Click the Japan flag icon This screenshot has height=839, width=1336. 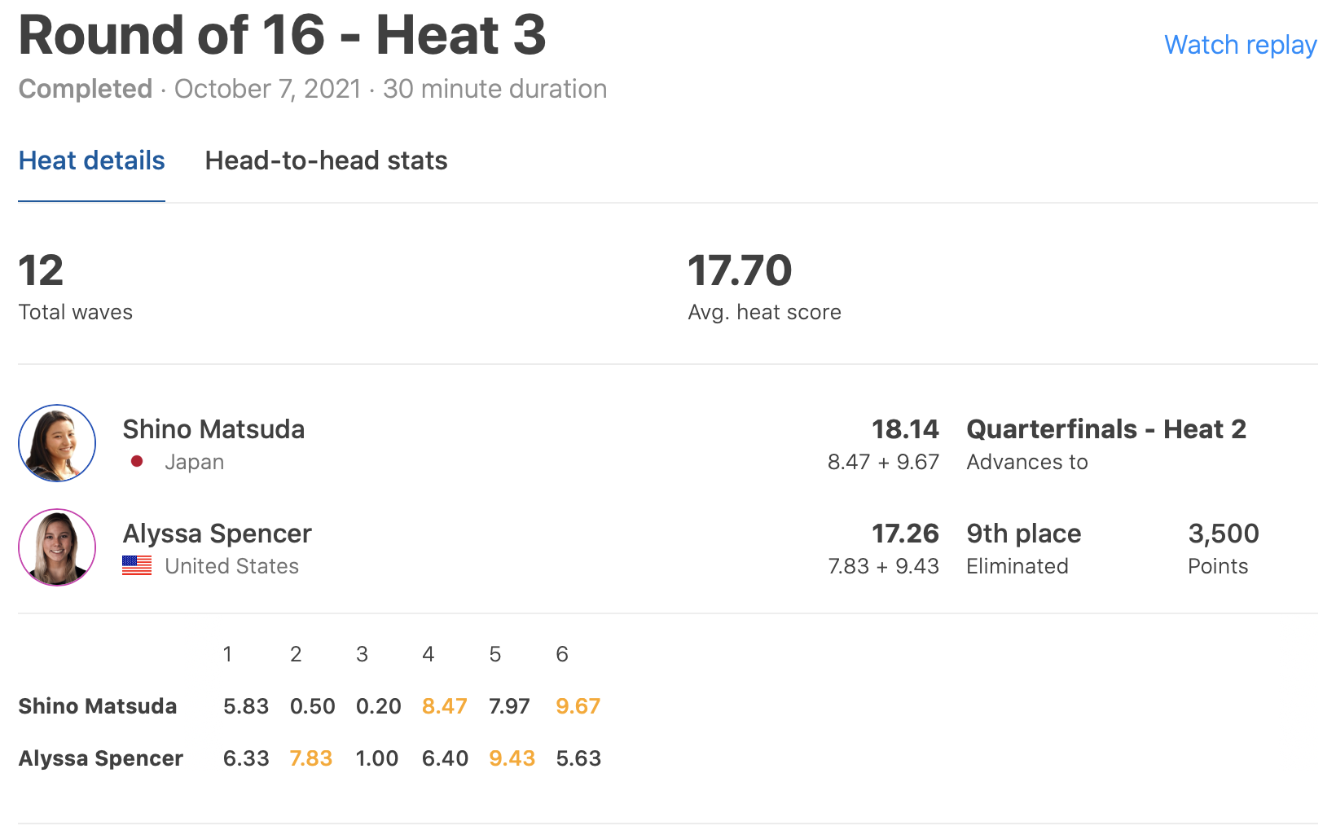[137, 462]
